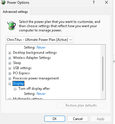Select Processor power management label
The image size is (115, 124).
[x=36, y=78]
